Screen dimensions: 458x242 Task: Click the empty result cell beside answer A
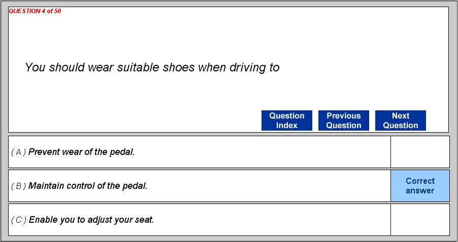click(420, 152)
